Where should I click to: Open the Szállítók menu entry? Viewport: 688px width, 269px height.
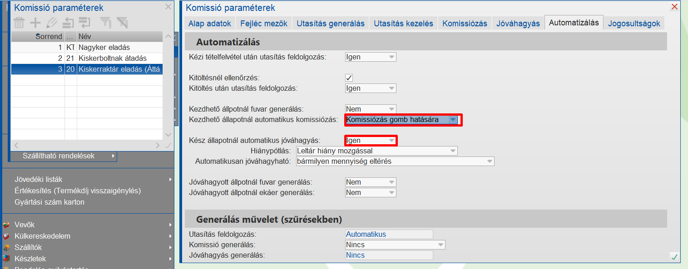click(28, 248)
